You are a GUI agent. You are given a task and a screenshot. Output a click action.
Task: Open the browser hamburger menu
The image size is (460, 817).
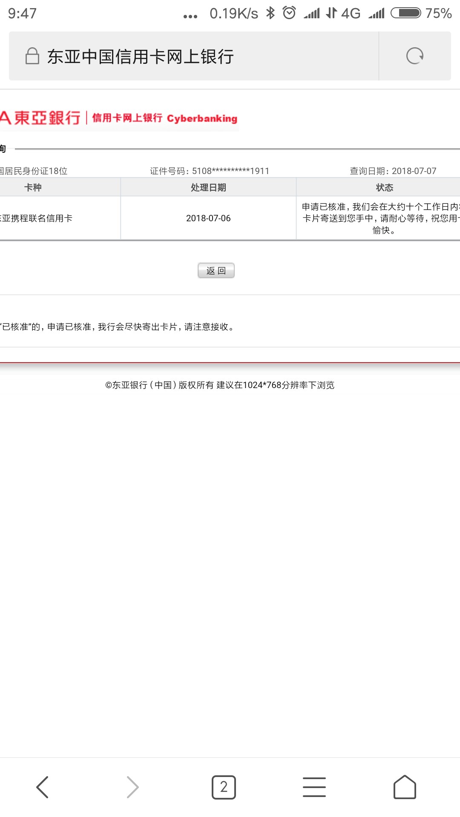tap(314, 787)
